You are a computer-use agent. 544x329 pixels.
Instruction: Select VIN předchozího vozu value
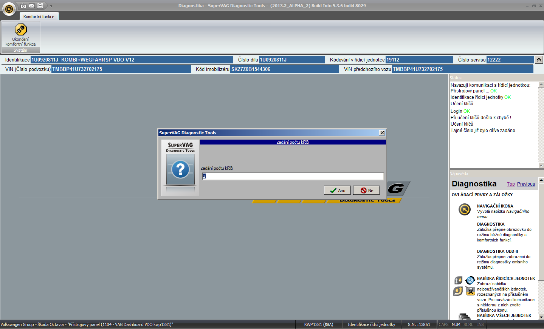pos(463,69)
